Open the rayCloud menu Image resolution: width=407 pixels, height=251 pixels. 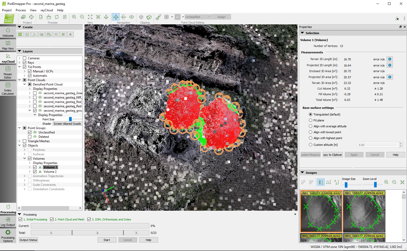pos(47,10)
